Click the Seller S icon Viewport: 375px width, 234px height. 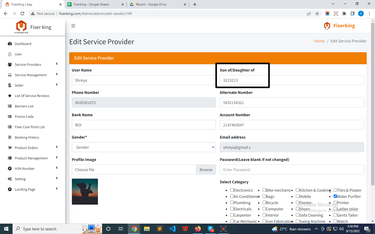(10, 85)
